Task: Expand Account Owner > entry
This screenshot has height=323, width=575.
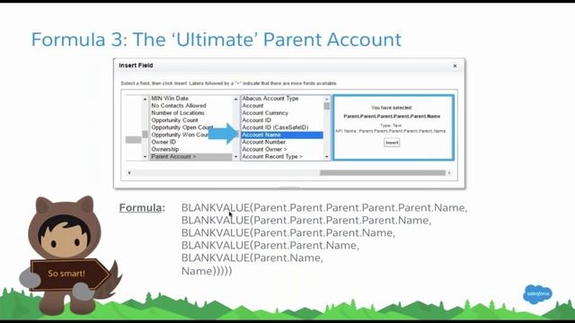Action: pyautogui.click(x=264, y=150)
